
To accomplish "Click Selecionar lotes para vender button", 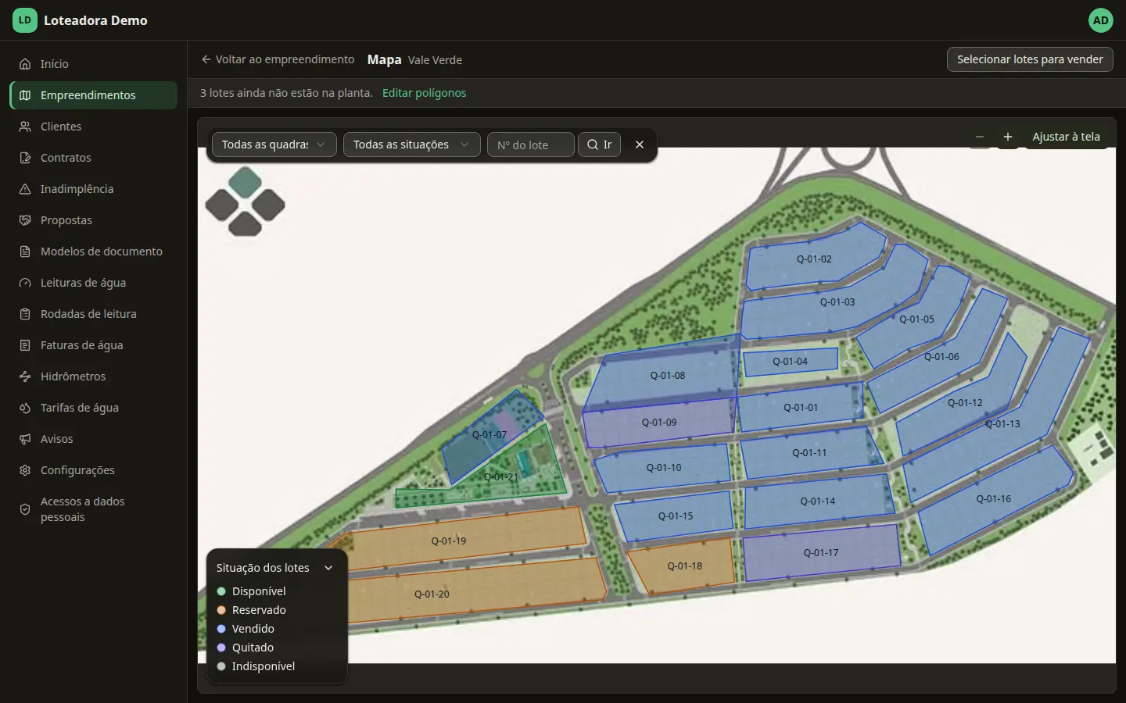I will tap(1030, 59).
